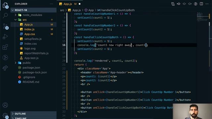212x119 pixels.
Task: Click the handleClickCountUpBoth breadcrumb
Action: (116, 10)
